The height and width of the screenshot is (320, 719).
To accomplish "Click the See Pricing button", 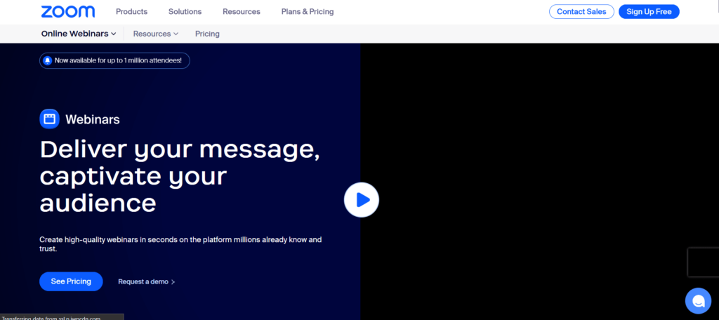I will coord(71,281).
